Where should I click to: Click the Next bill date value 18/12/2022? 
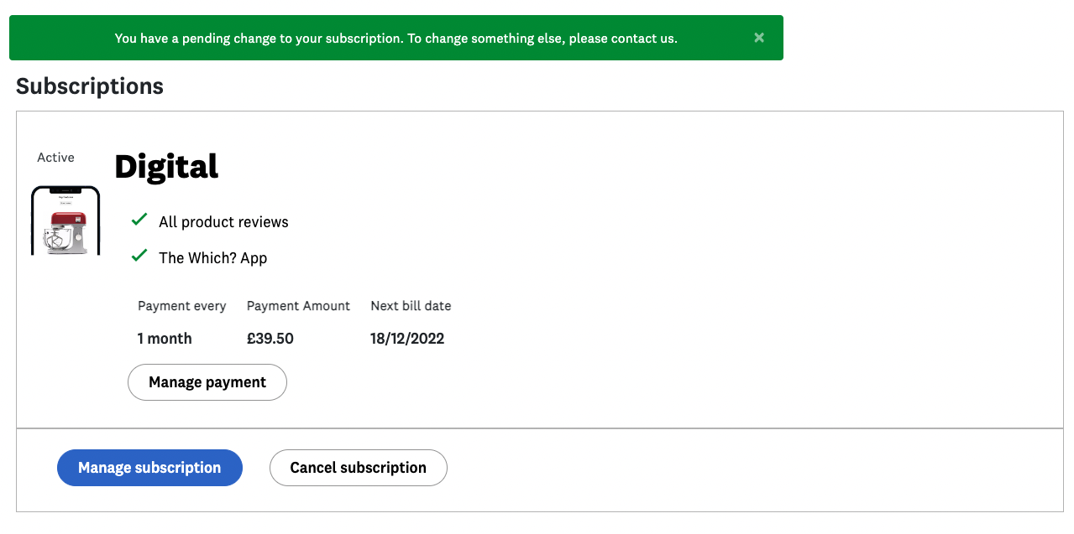click(406, 338)
